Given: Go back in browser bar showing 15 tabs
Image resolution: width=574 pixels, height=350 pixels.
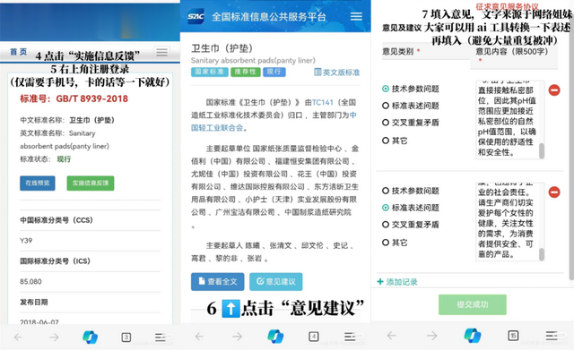Looking at the screenshot, I should point(391,336).
